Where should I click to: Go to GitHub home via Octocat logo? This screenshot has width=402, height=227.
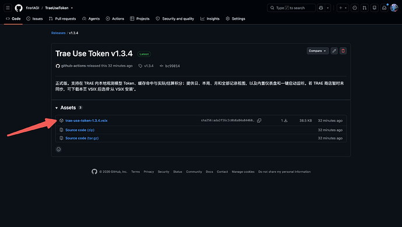[x=19, y=8]
